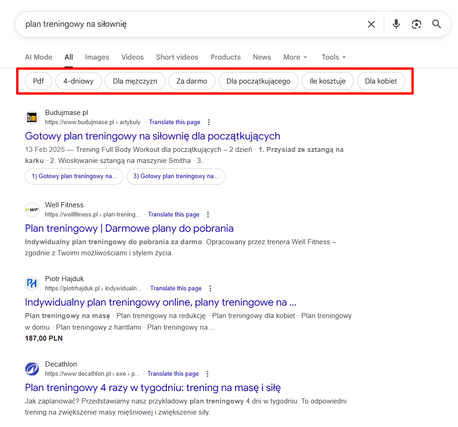Switch to the News tab

262,57
